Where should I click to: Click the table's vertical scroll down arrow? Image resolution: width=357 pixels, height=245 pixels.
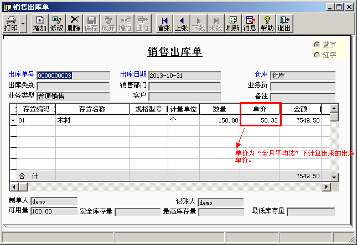334,177
